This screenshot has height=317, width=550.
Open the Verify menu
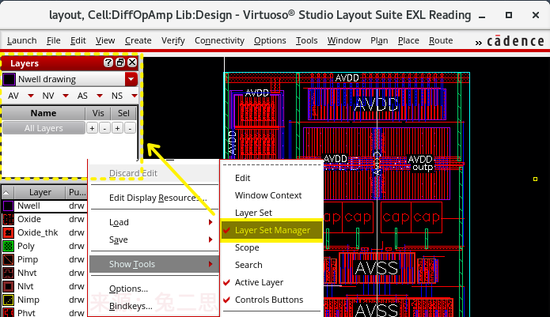pyautogui.click(x=173, y=40)
